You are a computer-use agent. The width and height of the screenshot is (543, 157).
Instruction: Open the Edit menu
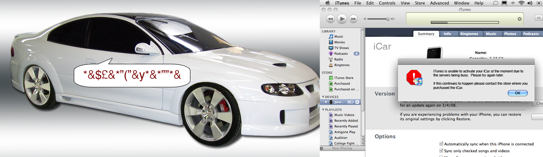(370, 3)
